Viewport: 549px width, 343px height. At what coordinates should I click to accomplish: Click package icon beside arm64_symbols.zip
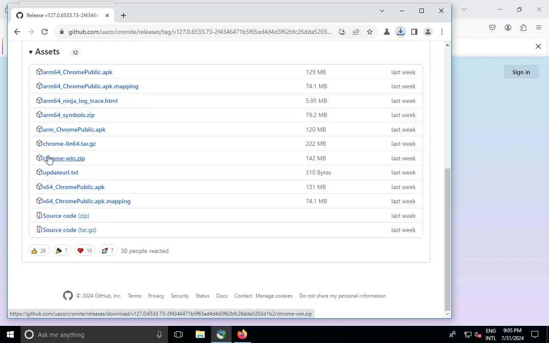click(39, 114)
